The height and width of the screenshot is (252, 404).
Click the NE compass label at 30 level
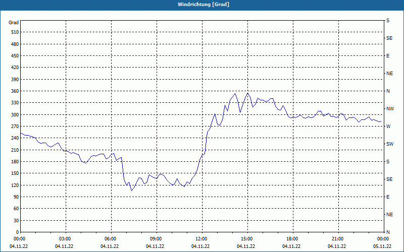coord(389,215)
